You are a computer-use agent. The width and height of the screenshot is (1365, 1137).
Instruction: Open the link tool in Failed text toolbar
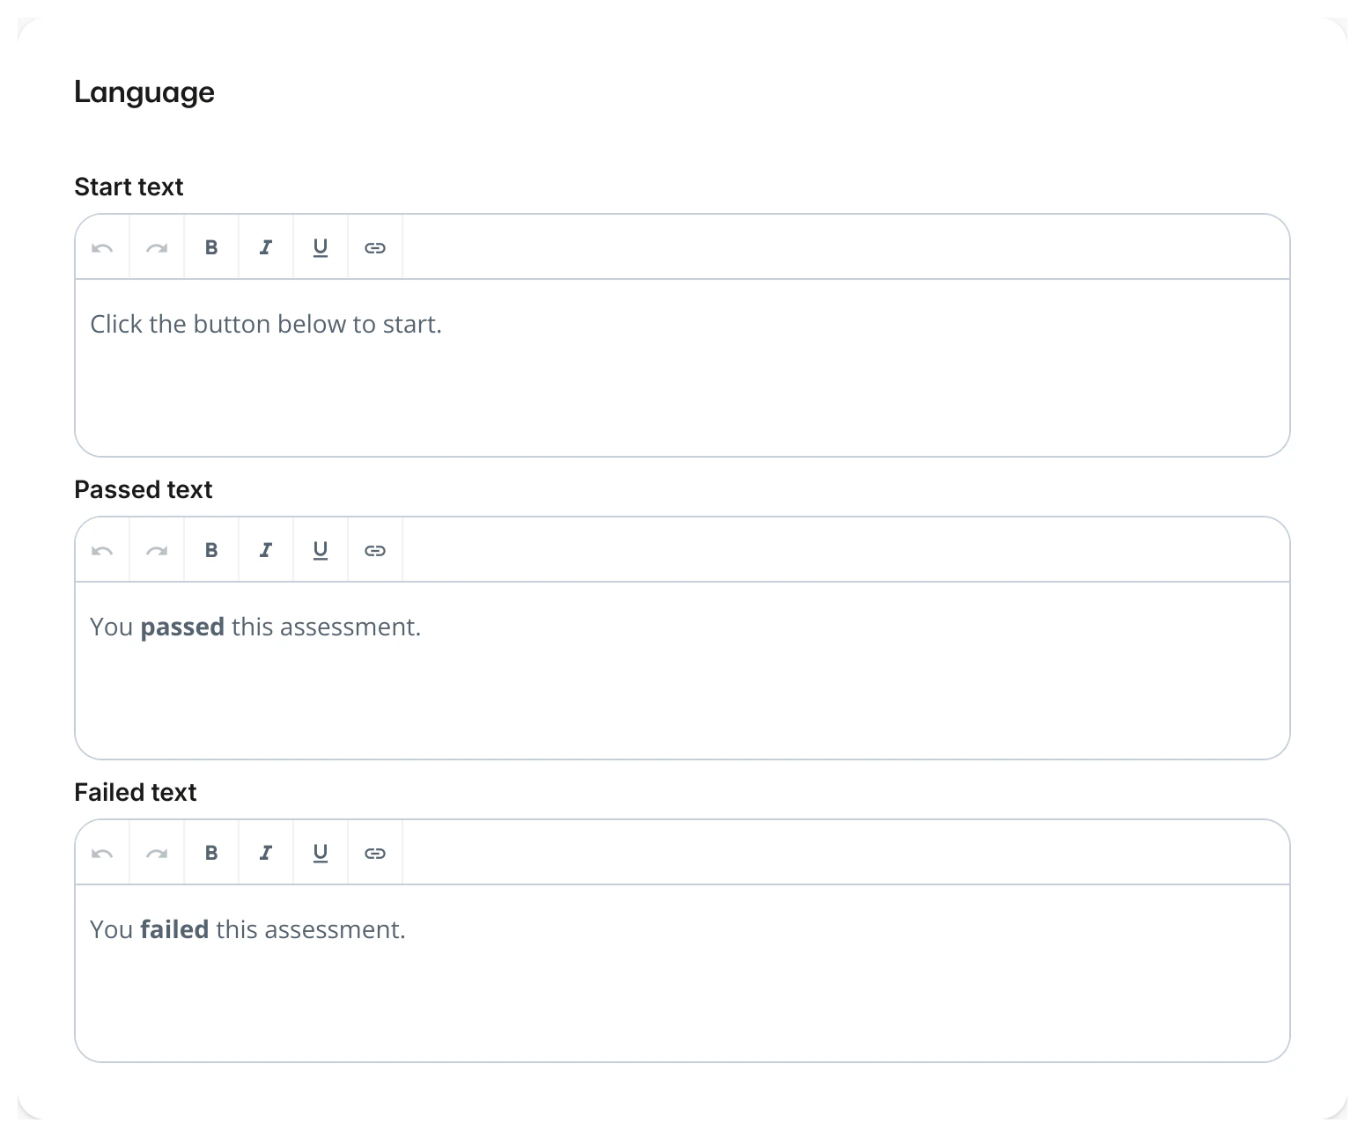374,852
